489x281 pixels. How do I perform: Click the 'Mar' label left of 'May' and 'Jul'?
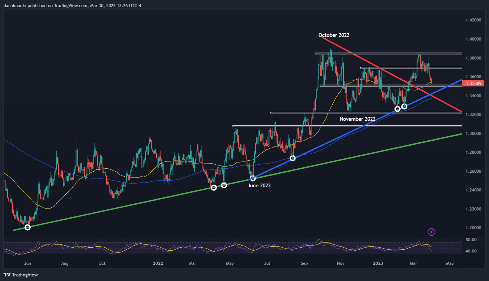[x=193, y=263]
